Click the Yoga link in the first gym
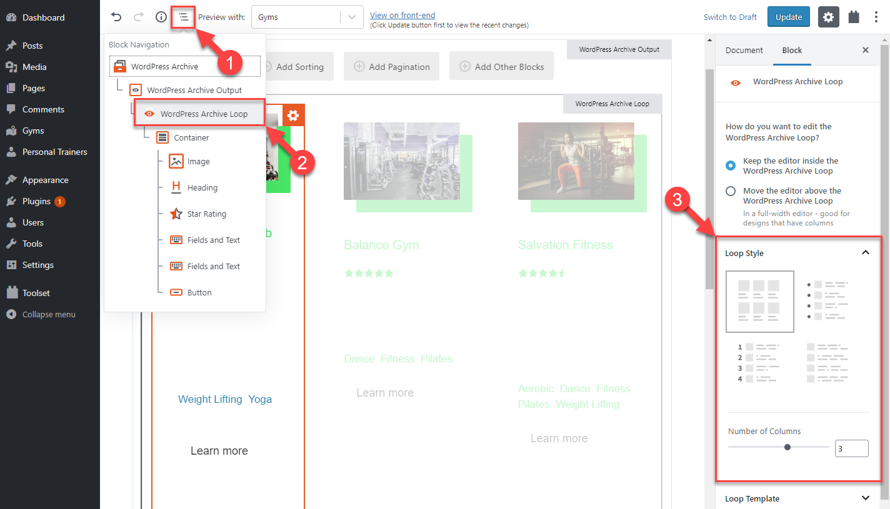This screenshot has height=509, width=890. pyautogui.click(x=260, y=399)
